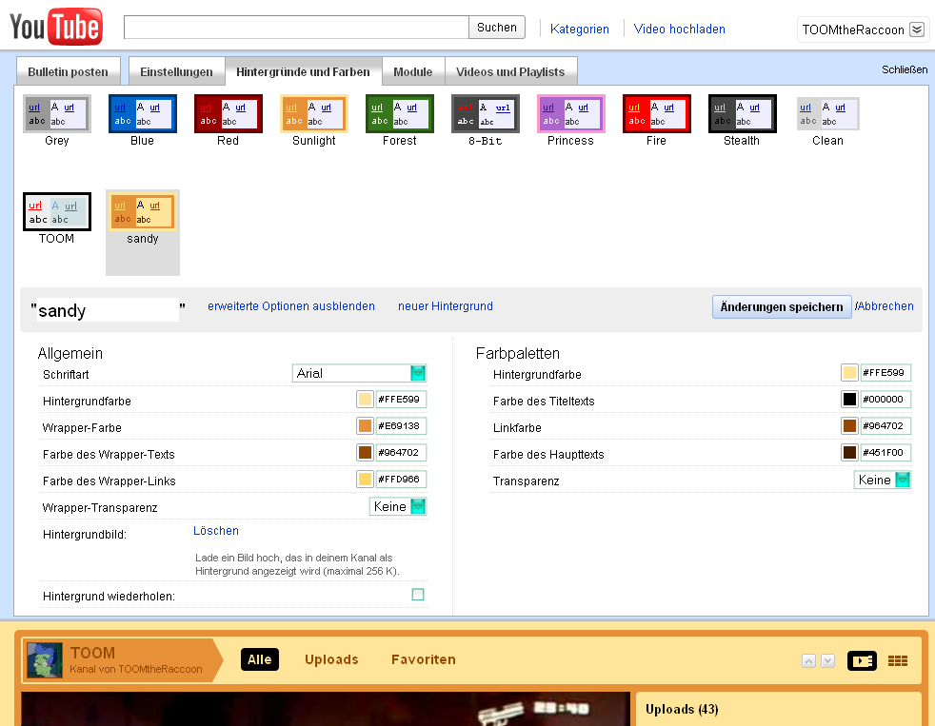This screenshot has width=935, height=726.
Task: Open Wrapper-Farbe color swatch
Action: pyautogui.click(x=365, y=425)
